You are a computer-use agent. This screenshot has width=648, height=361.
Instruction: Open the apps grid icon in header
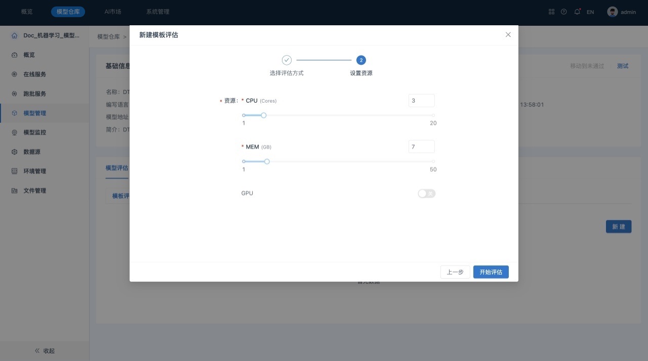coord(551,12)
